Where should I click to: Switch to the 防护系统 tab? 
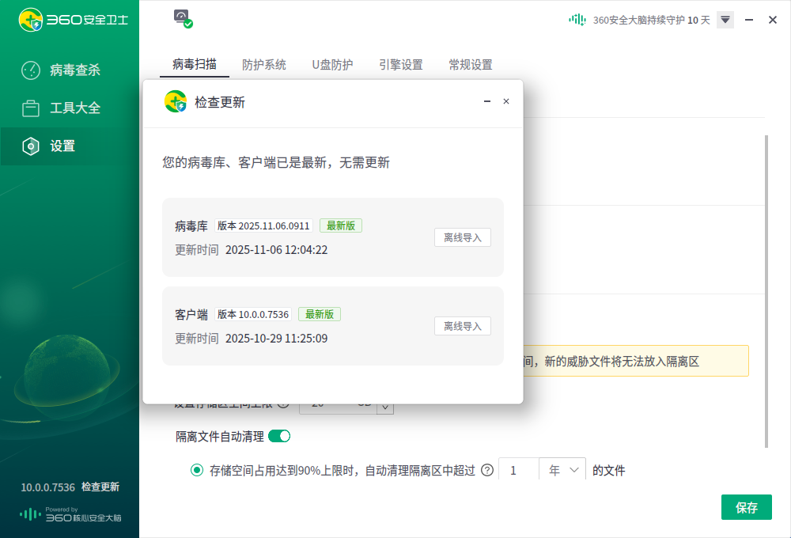pos(264,65)
